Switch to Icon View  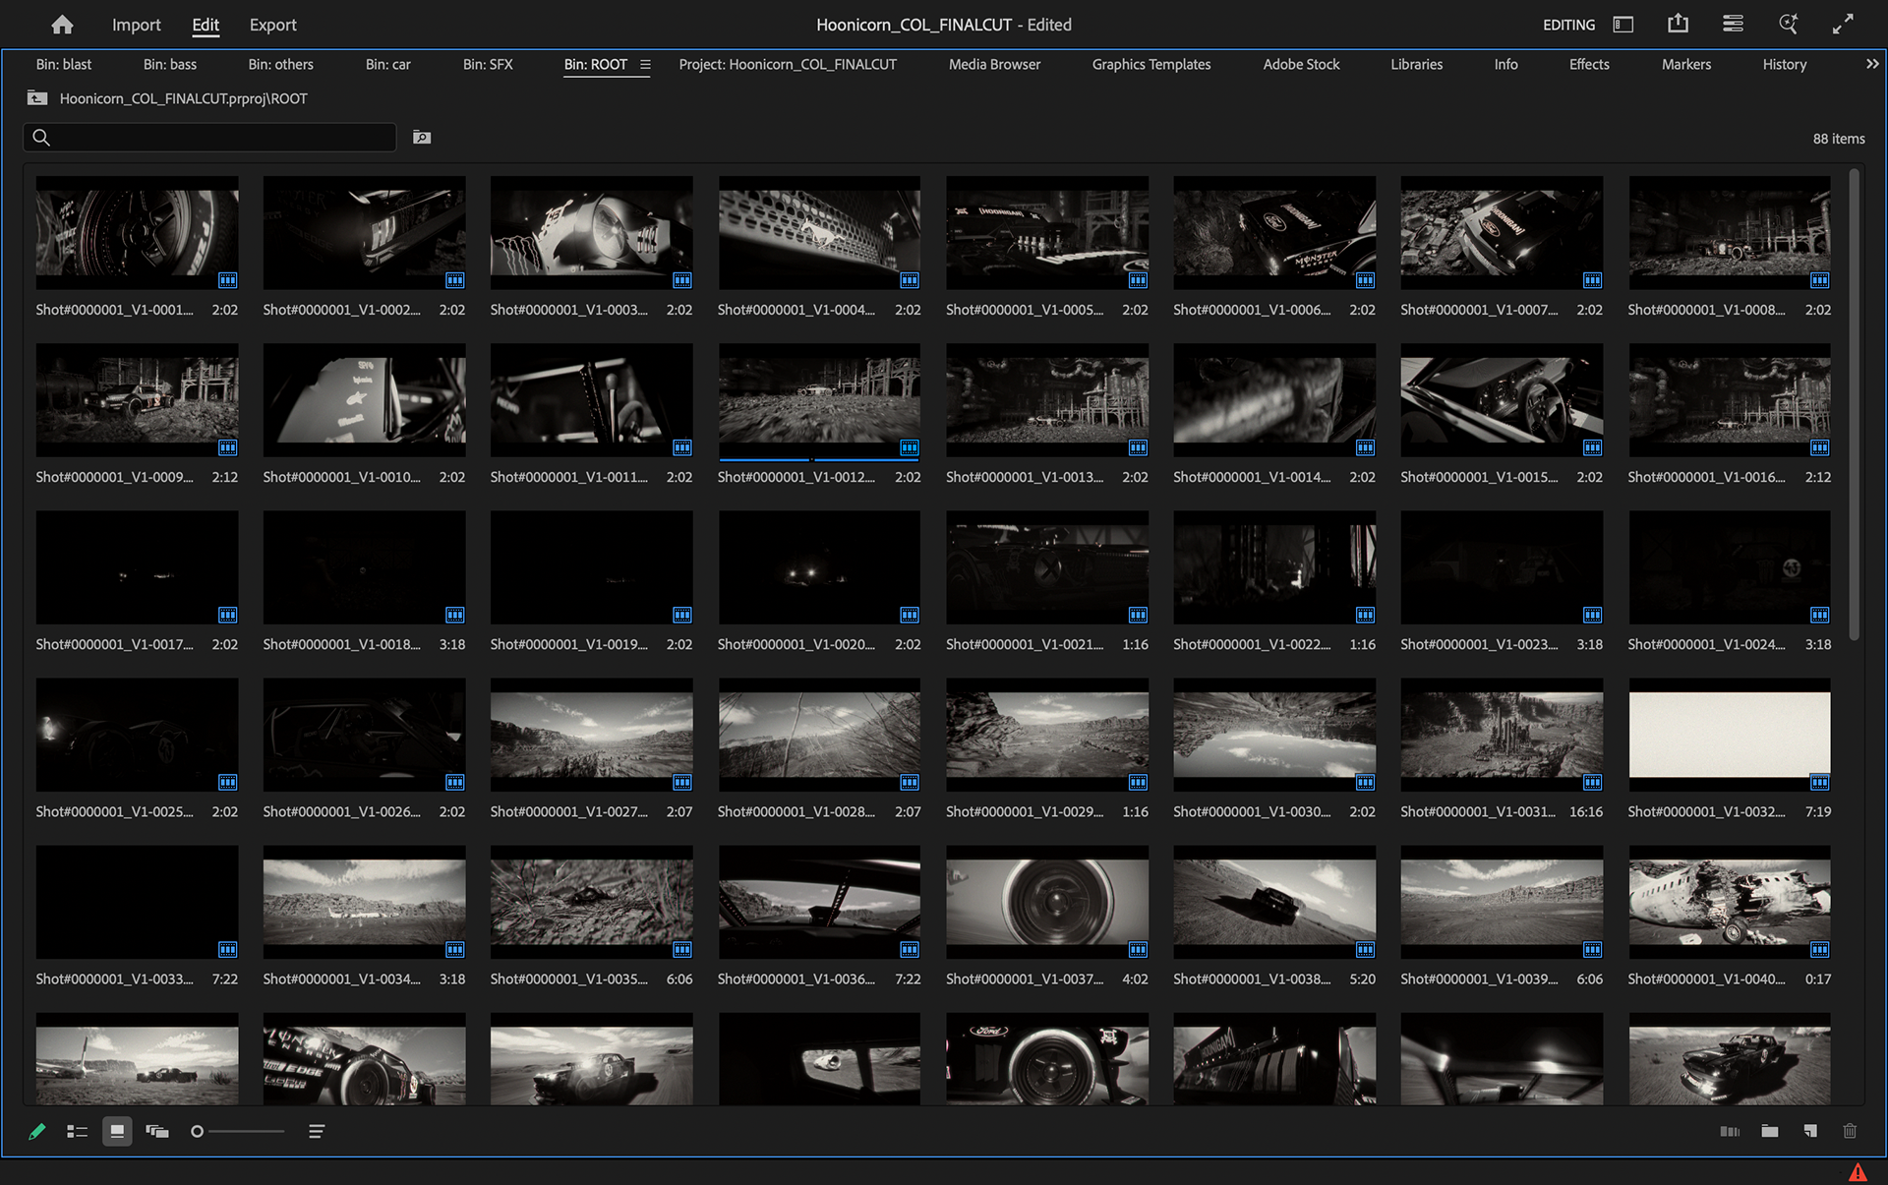tap(117, 1131)
